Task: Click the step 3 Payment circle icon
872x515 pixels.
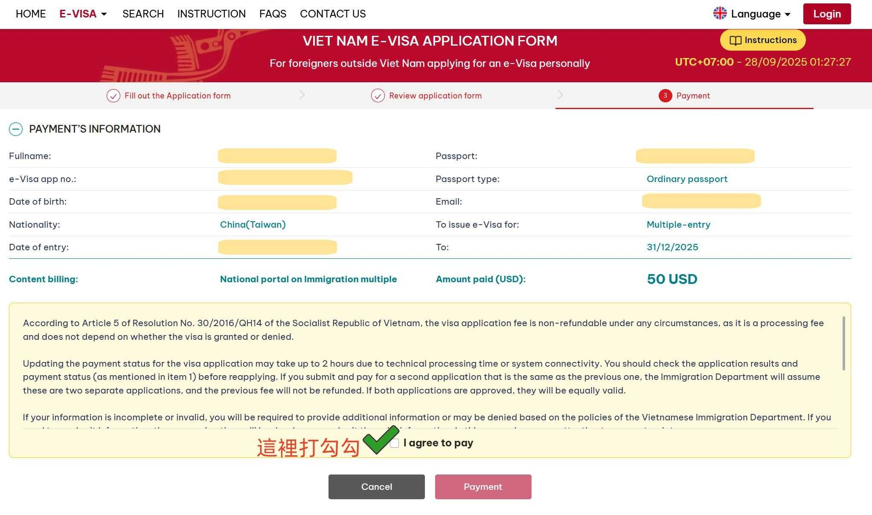Action: tap(665, 96)
